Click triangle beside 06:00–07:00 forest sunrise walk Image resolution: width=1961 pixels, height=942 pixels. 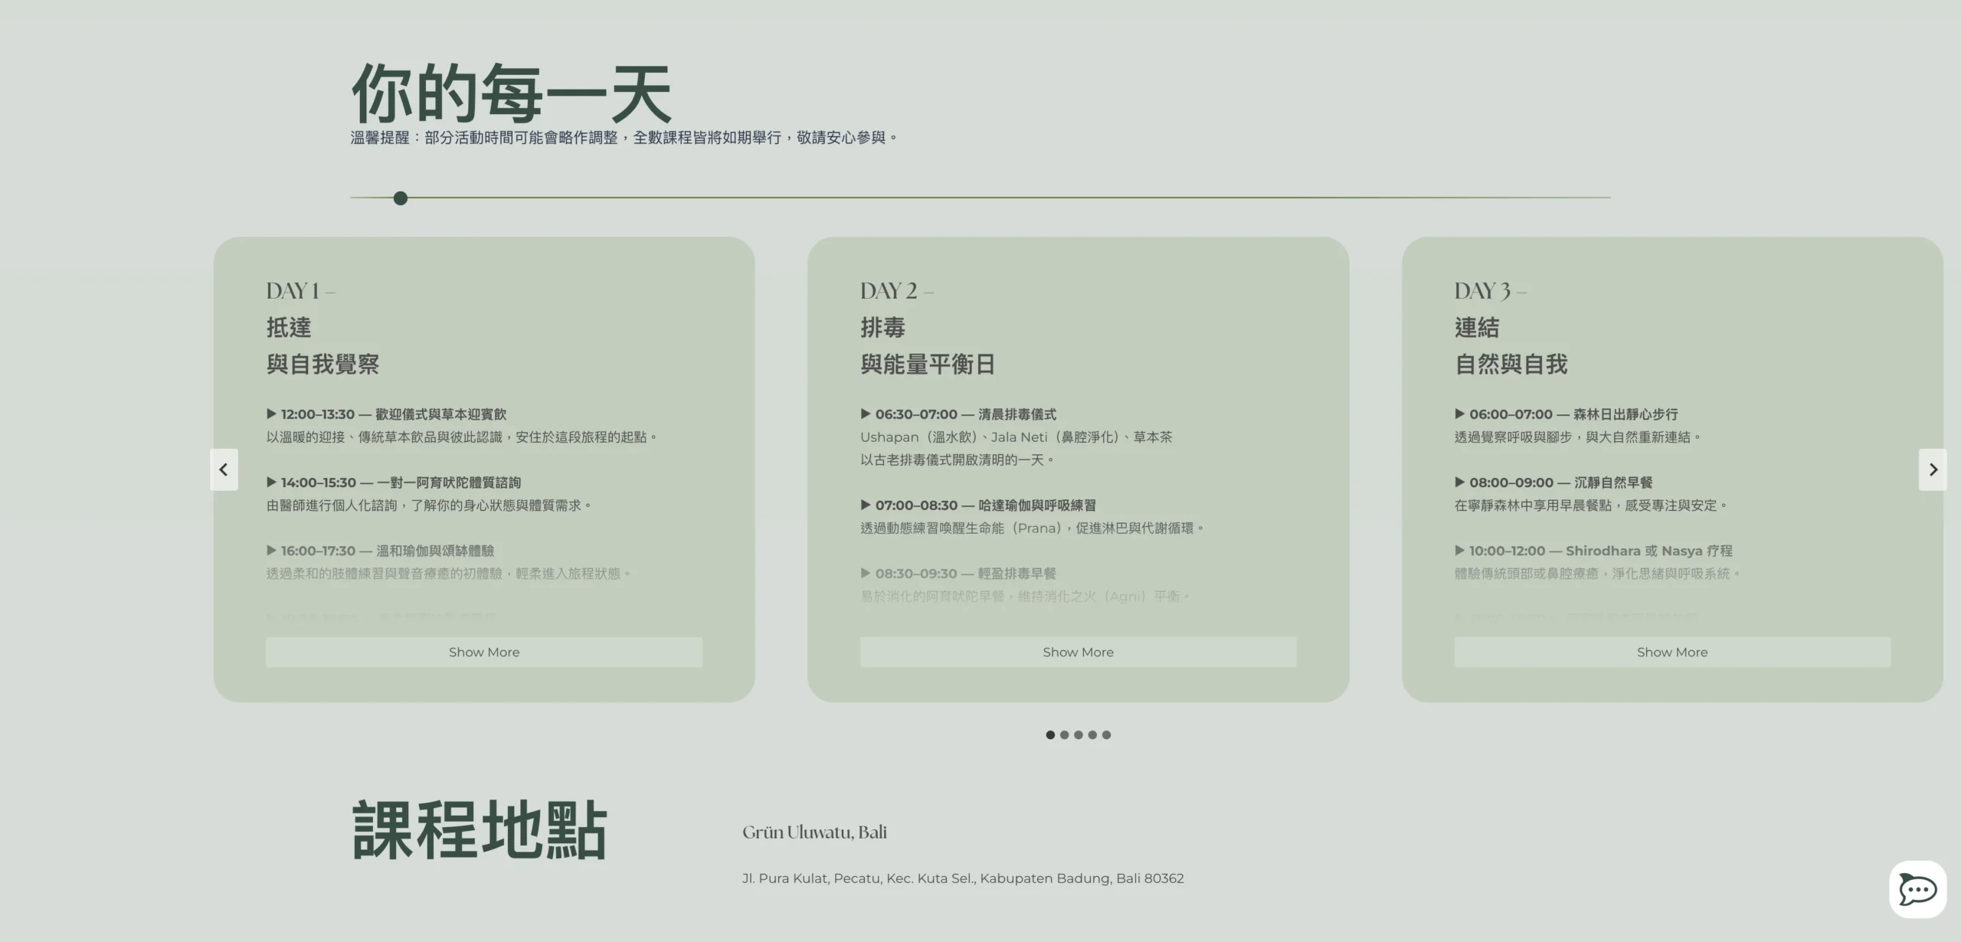1459,414
